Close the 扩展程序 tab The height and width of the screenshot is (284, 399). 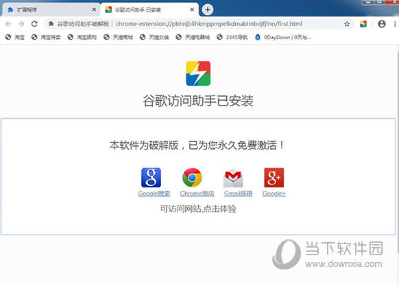94,10
